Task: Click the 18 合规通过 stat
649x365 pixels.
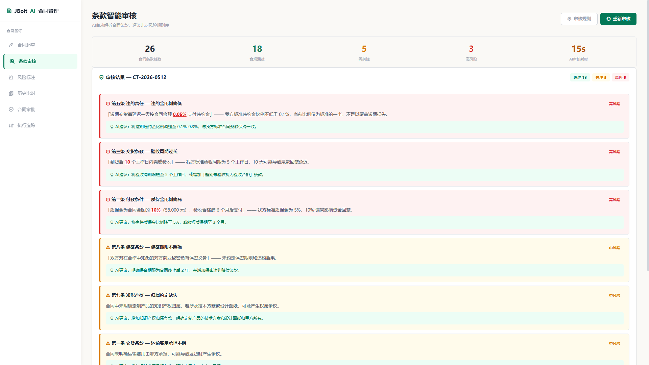Action: [257, 53]
